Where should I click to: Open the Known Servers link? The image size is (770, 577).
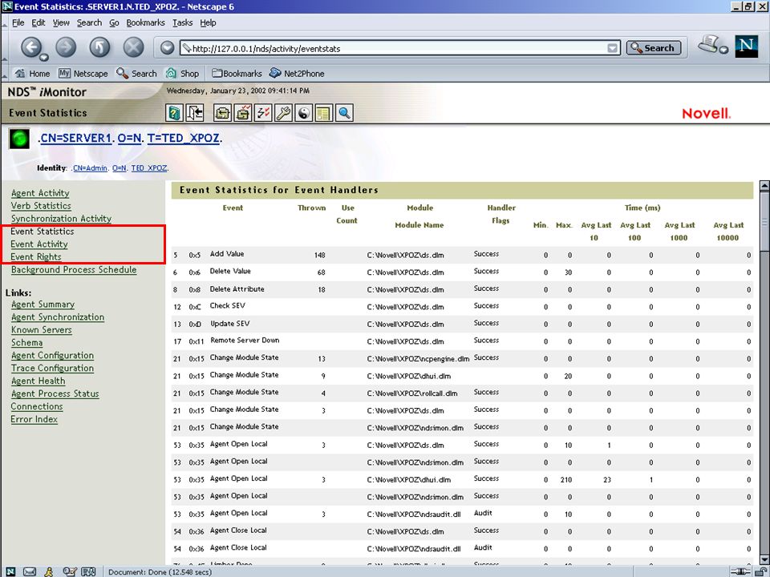(41, 329)
